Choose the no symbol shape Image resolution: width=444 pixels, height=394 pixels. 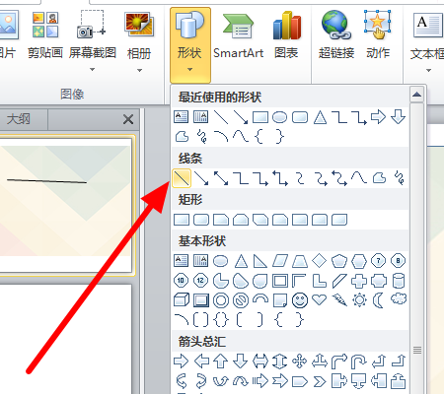coord(241,300)
